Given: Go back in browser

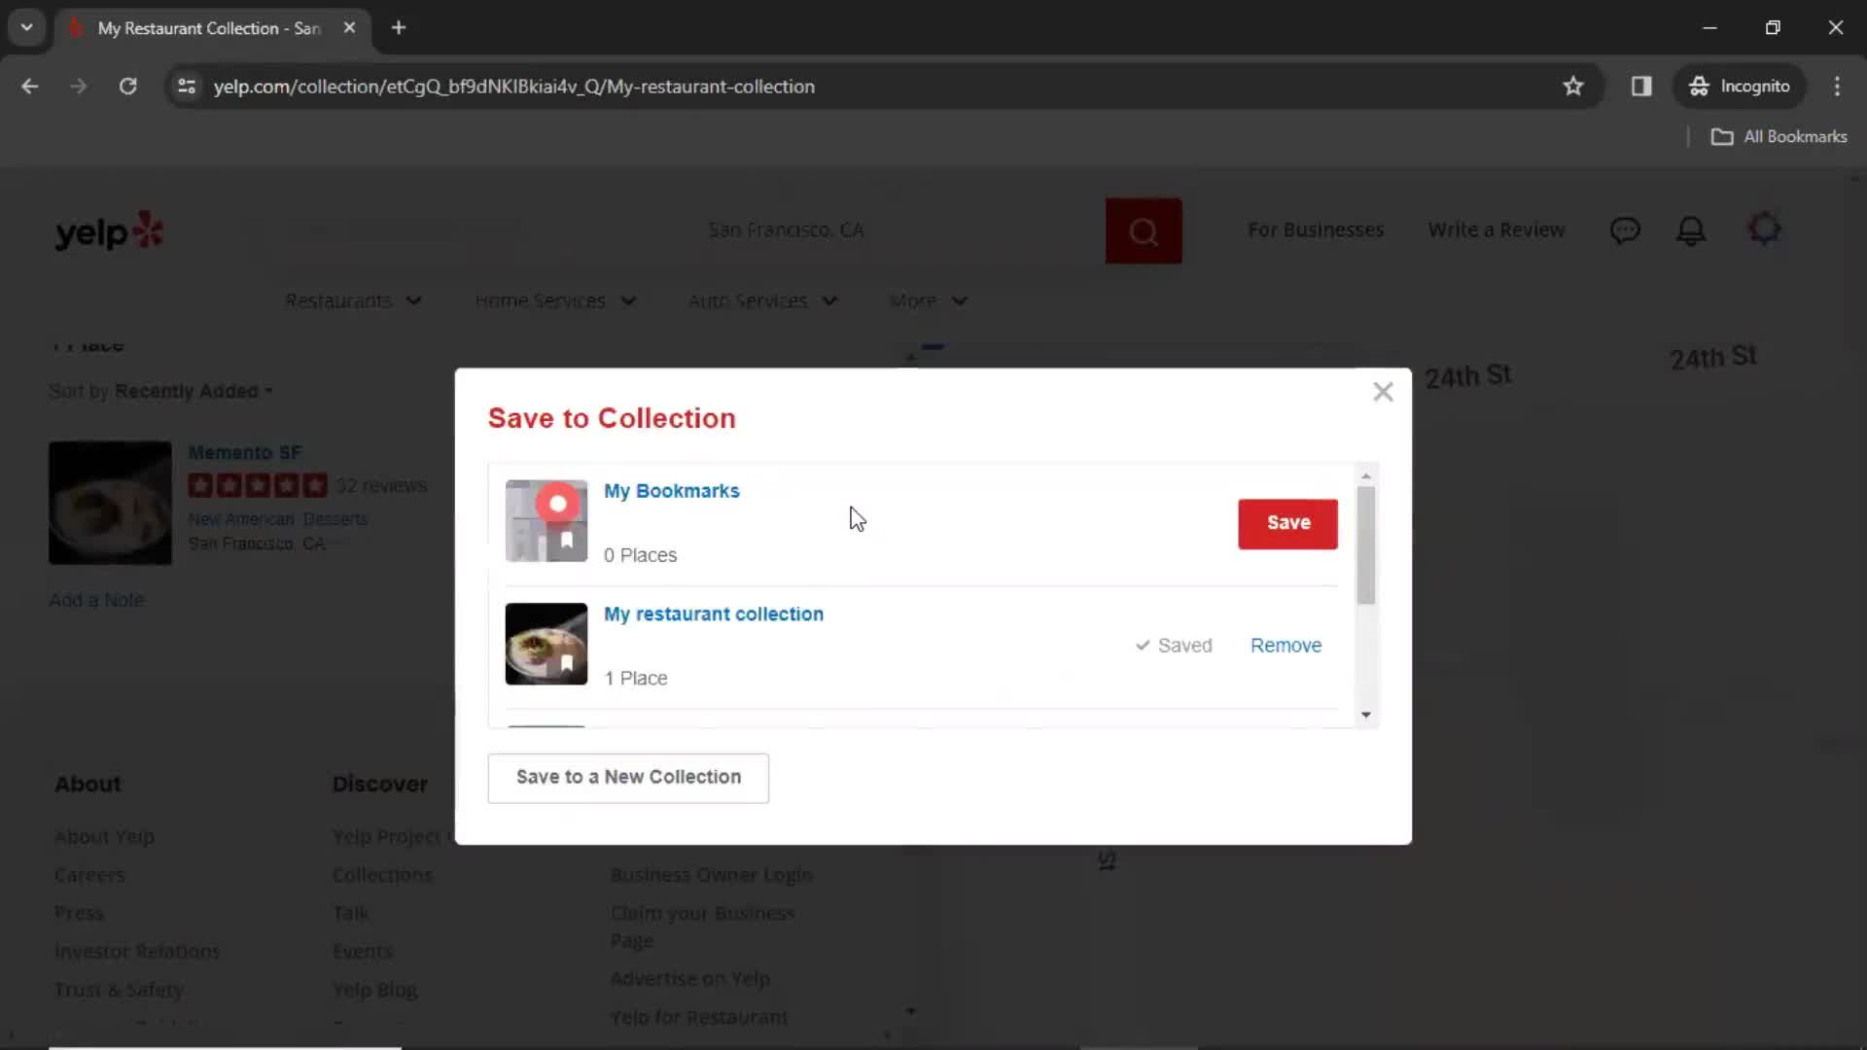Looking at the screenshot, I should pos(30,87).
